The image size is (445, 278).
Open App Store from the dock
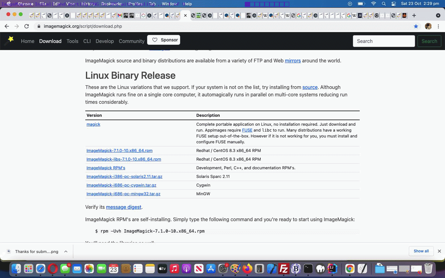[211, 269]
